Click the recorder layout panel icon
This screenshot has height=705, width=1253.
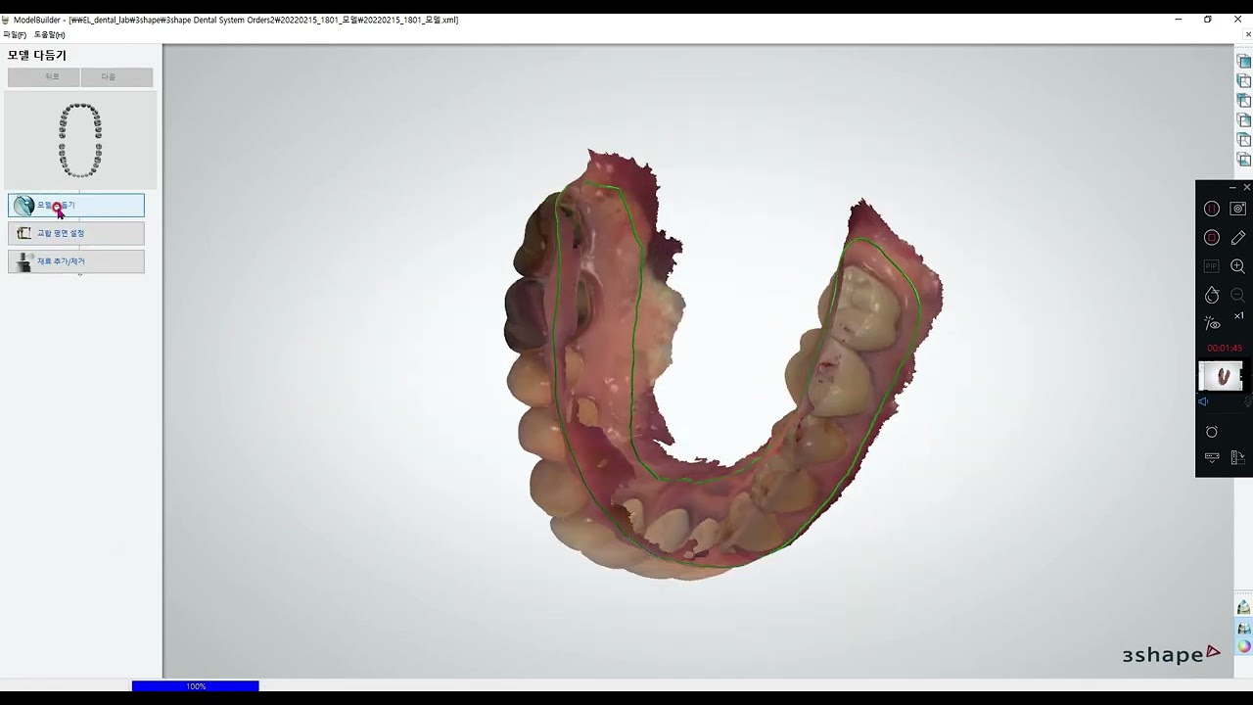1238,457
